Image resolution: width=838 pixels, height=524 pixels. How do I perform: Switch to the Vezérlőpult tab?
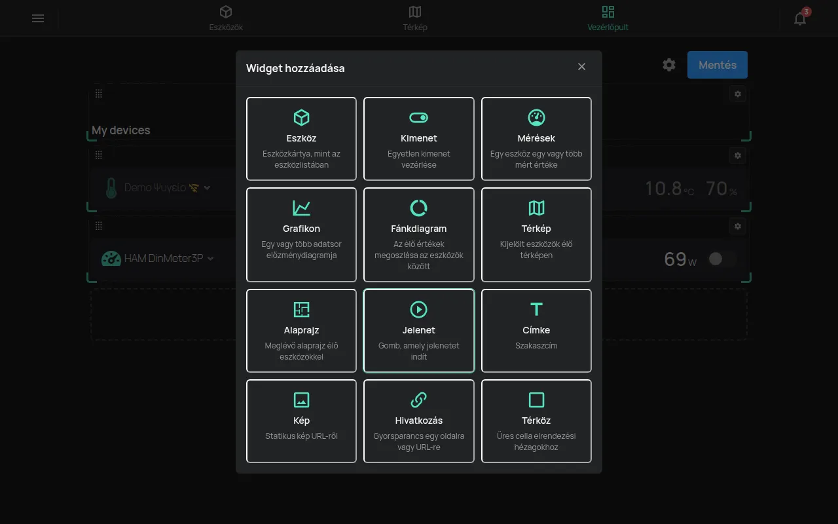[x=608, y=18]
